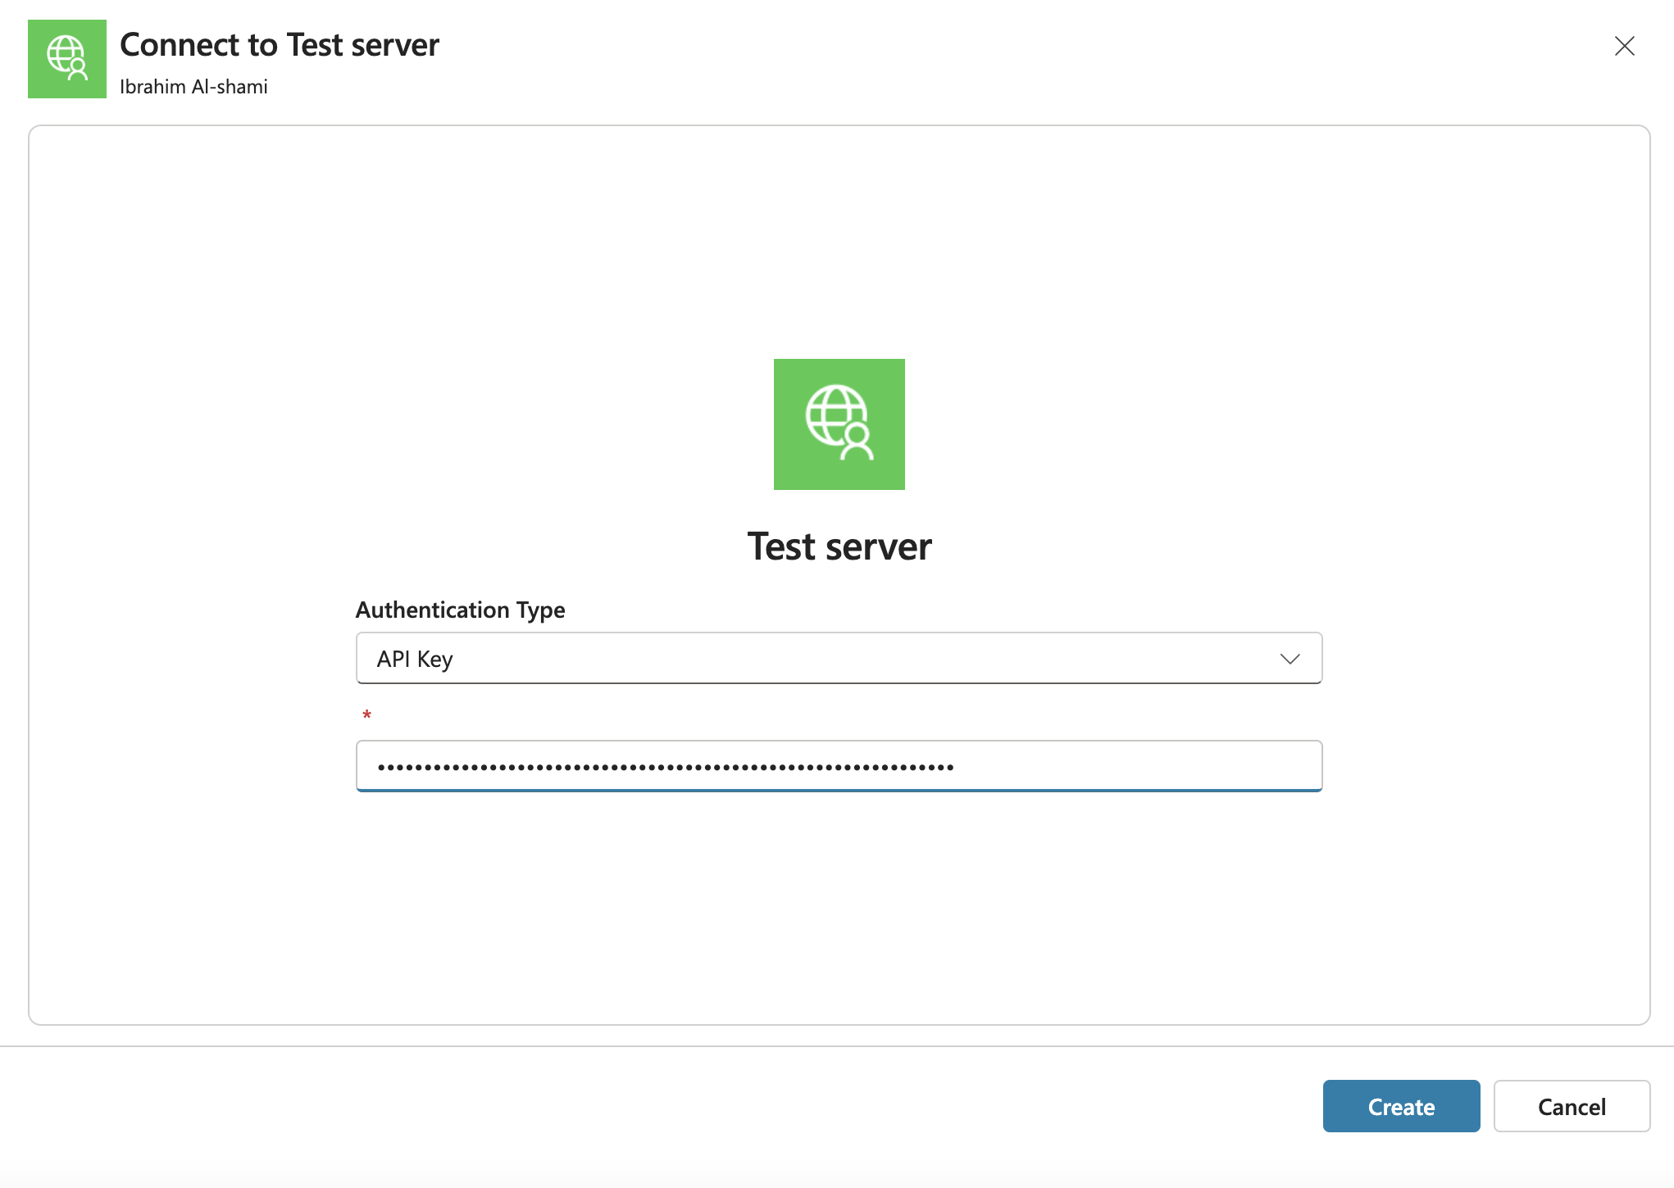Click the large green Test server logo
This screenshot has height=1188, width=1674.
(839, 424)
